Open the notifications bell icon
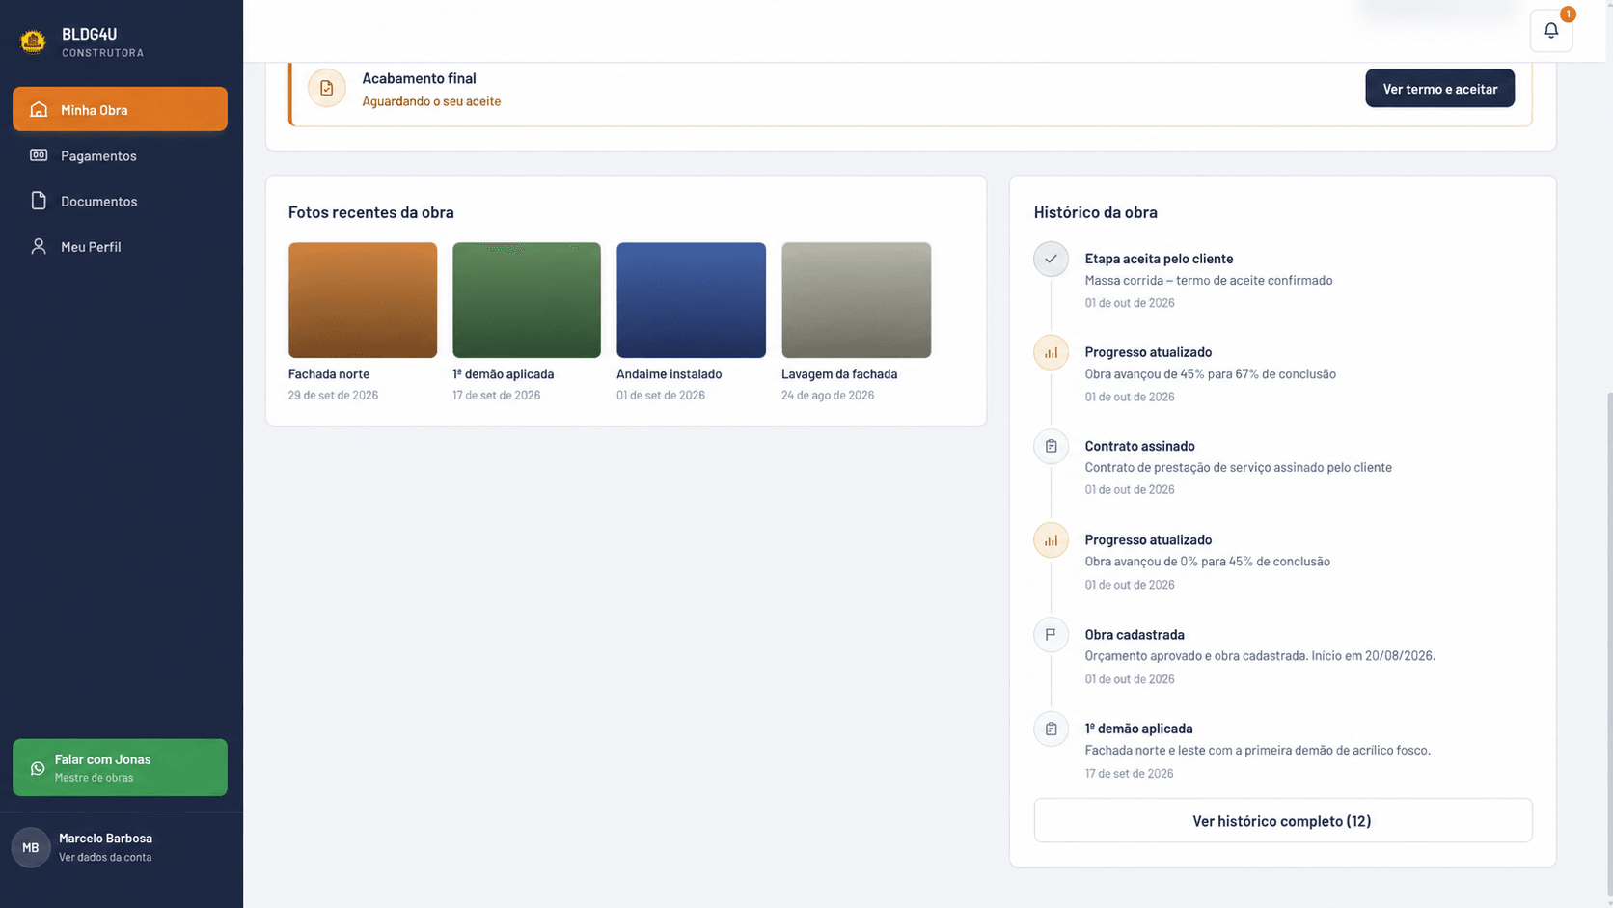This screenshot has width=1613, height=908. (x=1550, y=31)
